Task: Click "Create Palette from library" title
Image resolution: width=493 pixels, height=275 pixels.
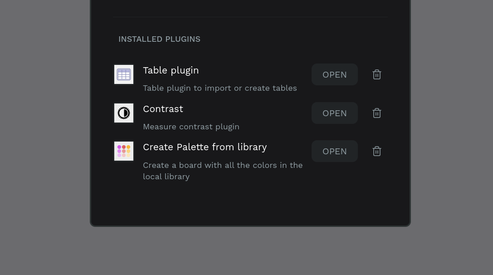Action: click(205, 147)
